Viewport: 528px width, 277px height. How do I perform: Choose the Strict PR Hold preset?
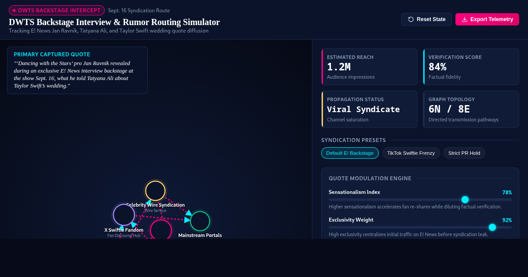(x=464, y=153)
